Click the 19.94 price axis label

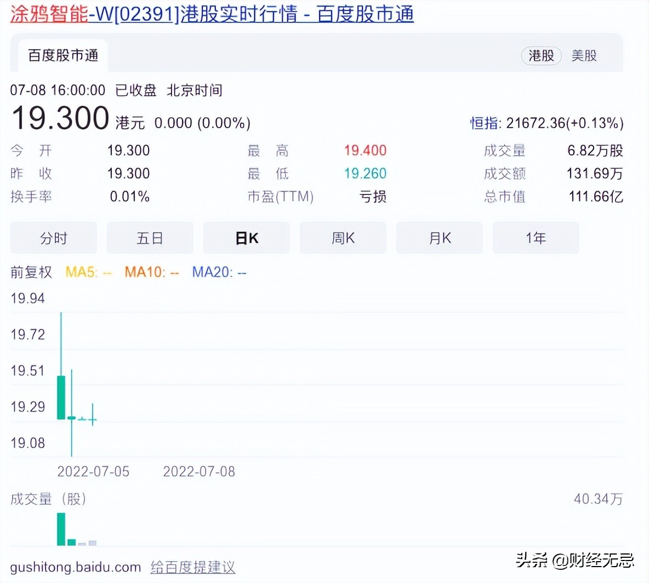pyautogui.click(x=28, y=298)
